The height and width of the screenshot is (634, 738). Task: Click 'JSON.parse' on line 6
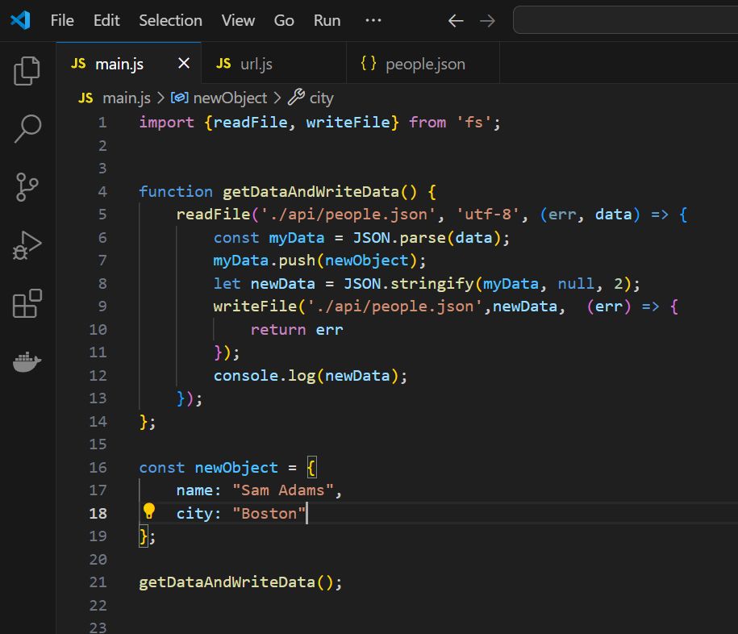coord(399,238)
